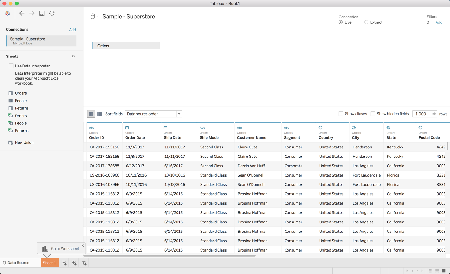Click the City globe type icon
The width and height of the screenshot is (450, 274).
point(354,127)
